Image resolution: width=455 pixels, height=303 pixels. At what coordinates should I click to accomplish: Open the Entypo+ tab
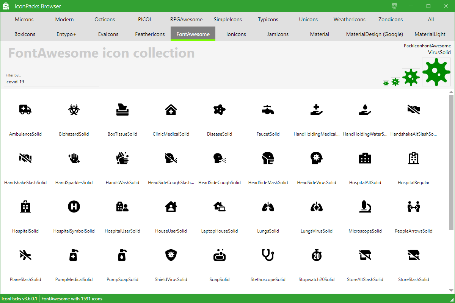pyautogui.click(x=66, y=34)
